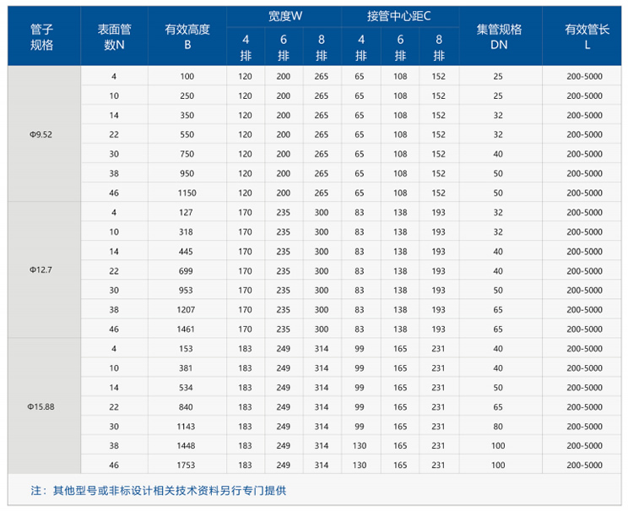Click the 接管中心距C group header
This screenshot has width=628, height=512.
point(400,16)
